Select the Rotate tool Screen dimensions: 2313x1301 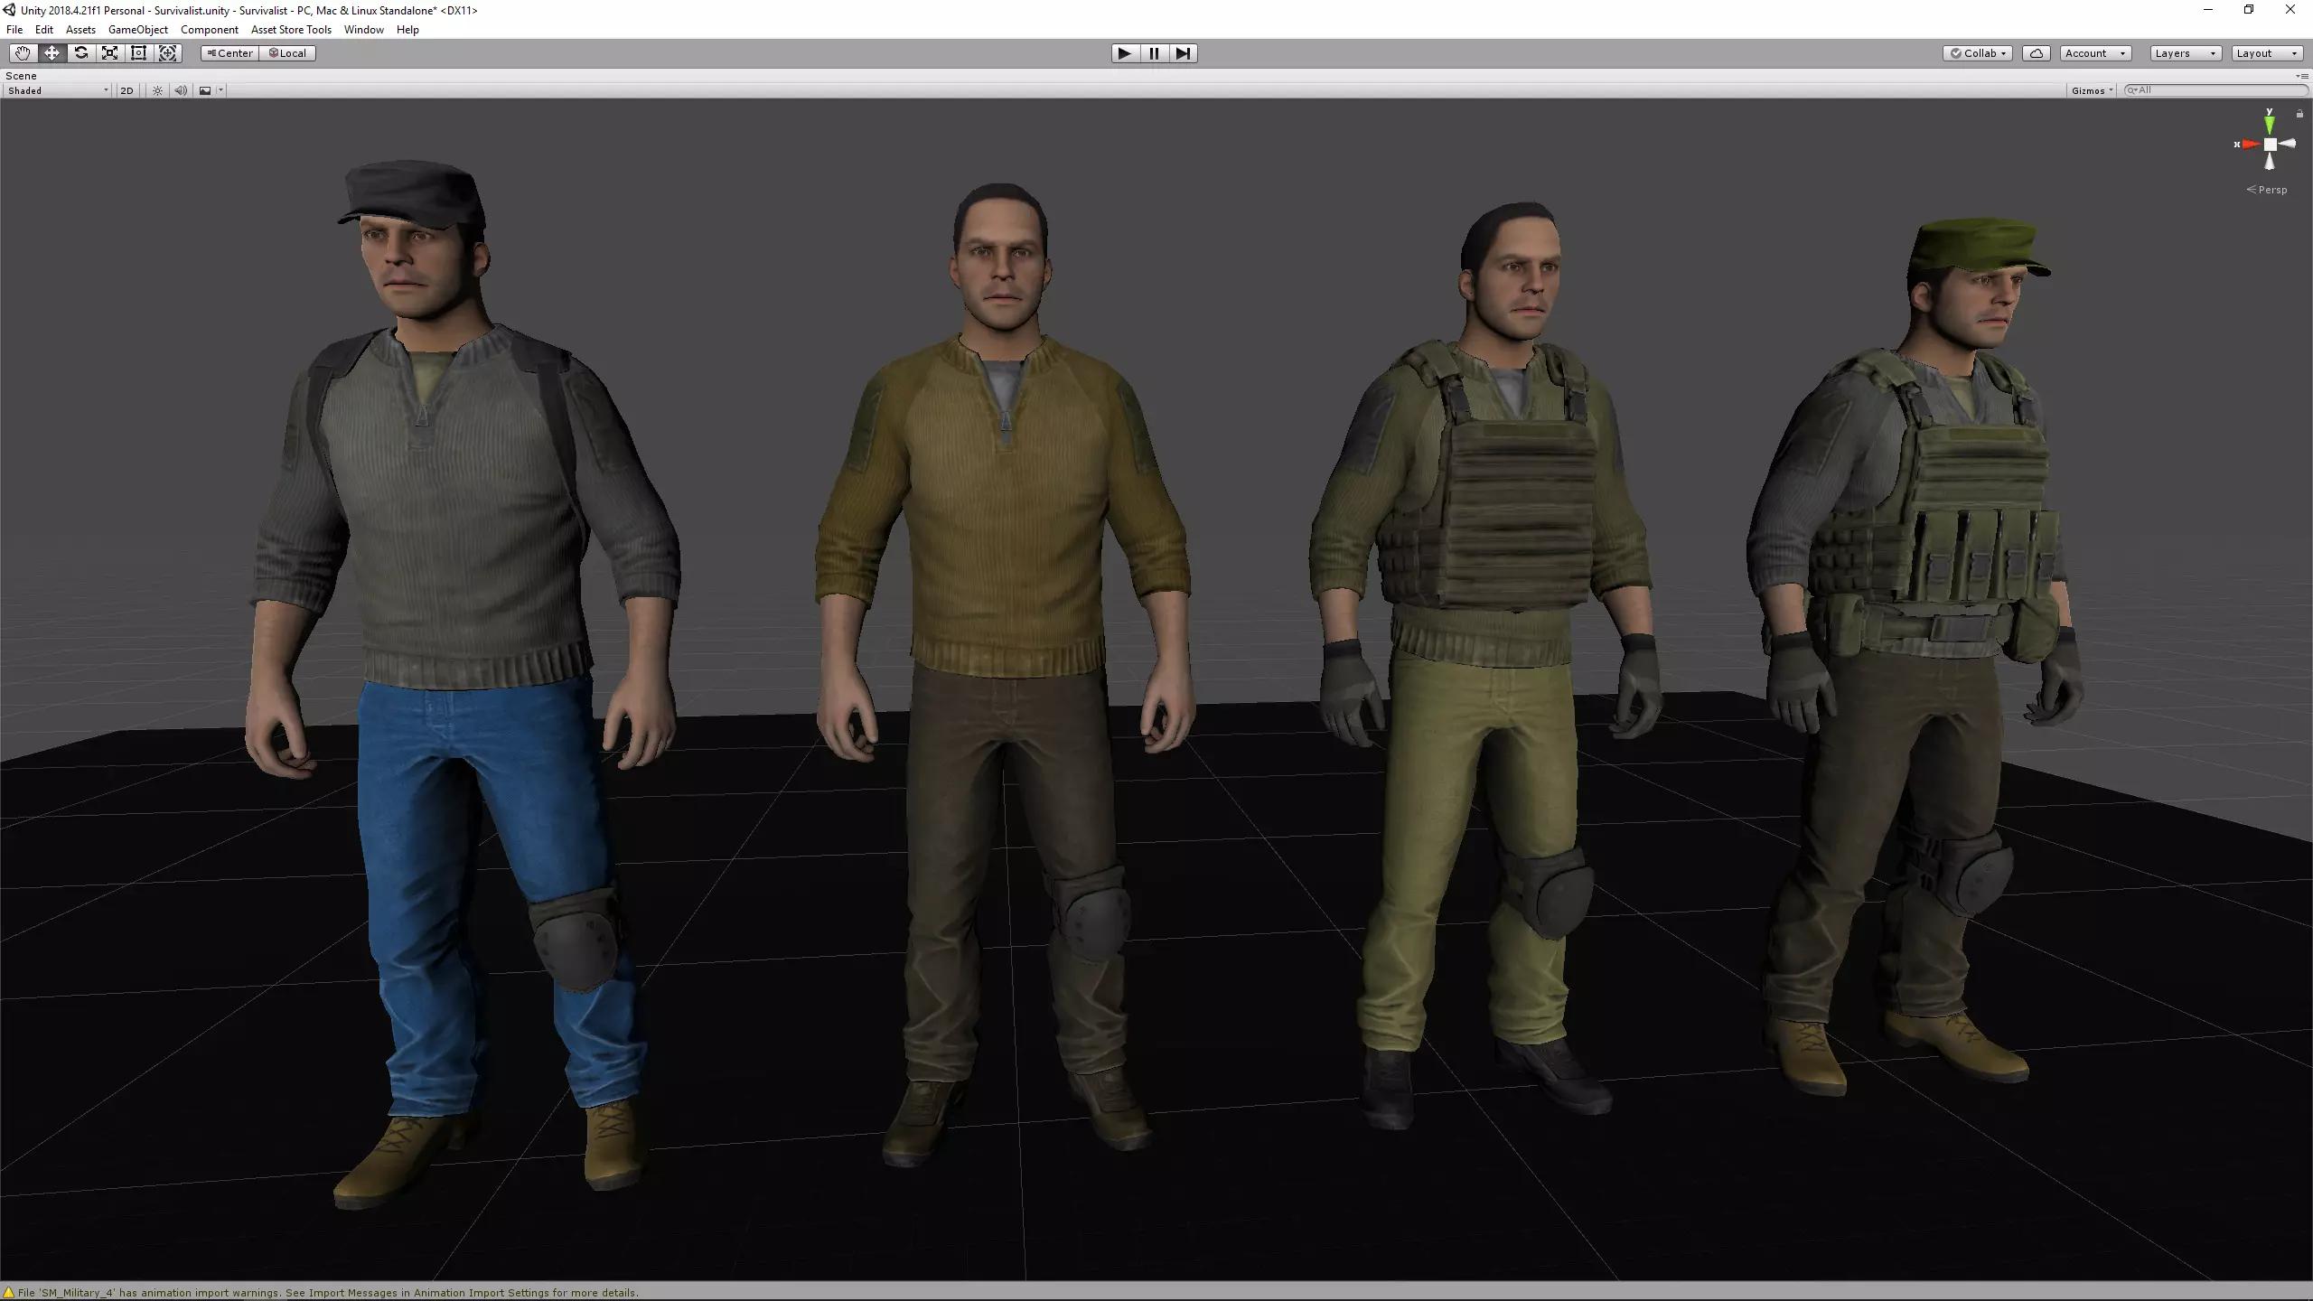(x=80, y=53)
